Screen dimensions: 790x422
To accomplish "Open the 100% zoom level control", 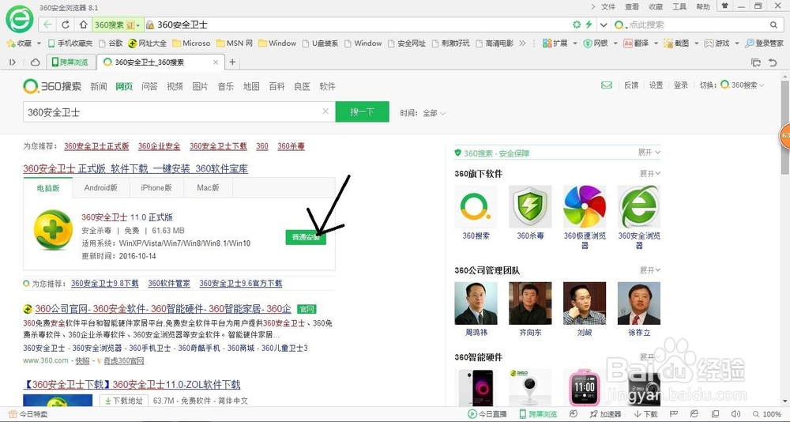I will coord(767,414).
